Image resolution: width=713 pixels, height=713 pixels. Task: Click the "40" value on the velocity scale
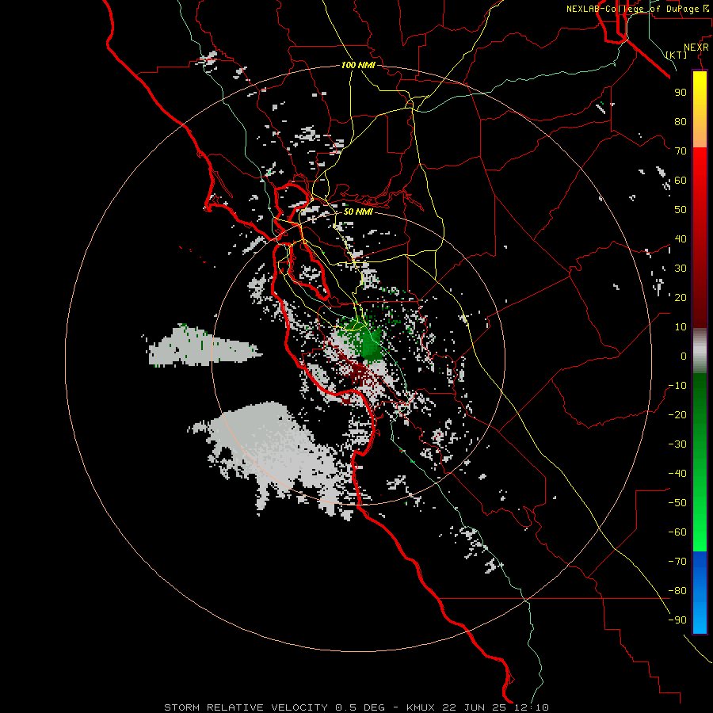(681, 238)
